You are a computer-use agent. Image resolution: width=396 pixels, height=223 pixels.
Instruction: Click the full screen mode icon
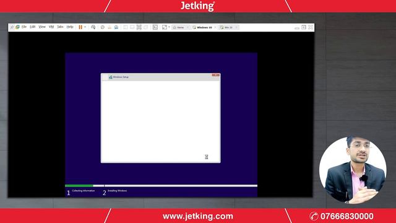[139, 27]
